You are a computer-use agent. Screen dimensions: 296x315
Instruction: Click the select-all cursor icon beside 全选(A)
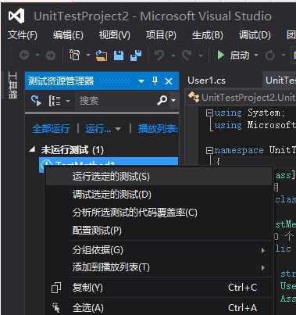pyautogui.click(x=56, y=308)
